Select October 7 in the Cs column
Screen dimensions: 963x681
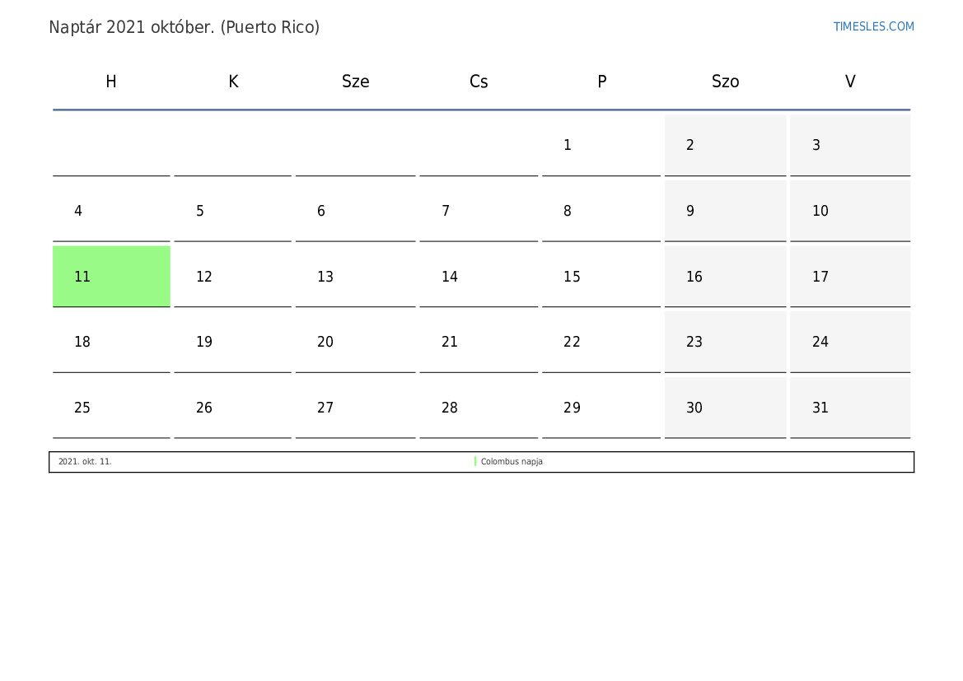click(479, 212)
